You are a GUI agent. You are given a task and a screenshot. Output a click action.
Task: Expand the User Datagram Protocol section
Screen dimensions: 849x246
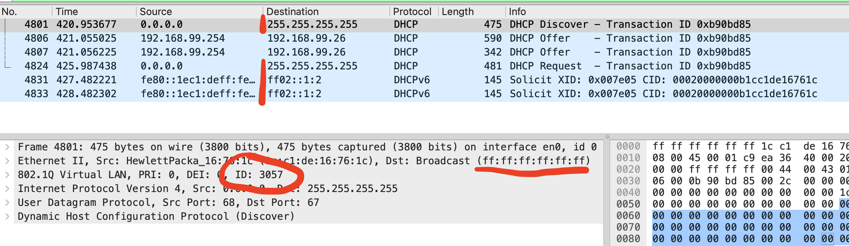coord(7,202)
